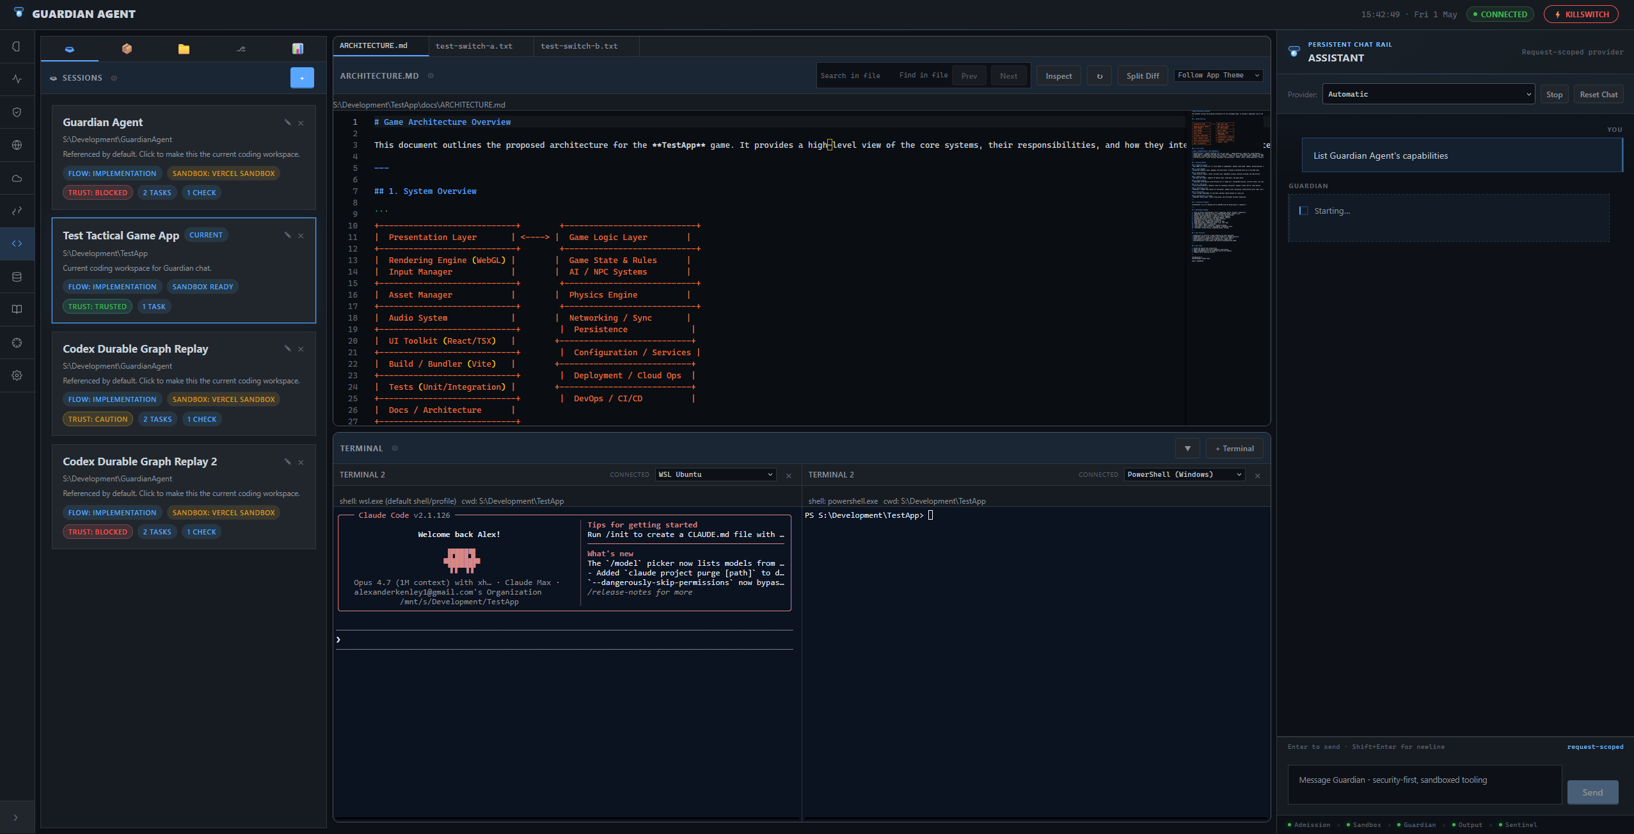Viewport: 1634px width, 834px height.
Task: Open the settings gear icon in sidebar
Action: pos(17,376)
